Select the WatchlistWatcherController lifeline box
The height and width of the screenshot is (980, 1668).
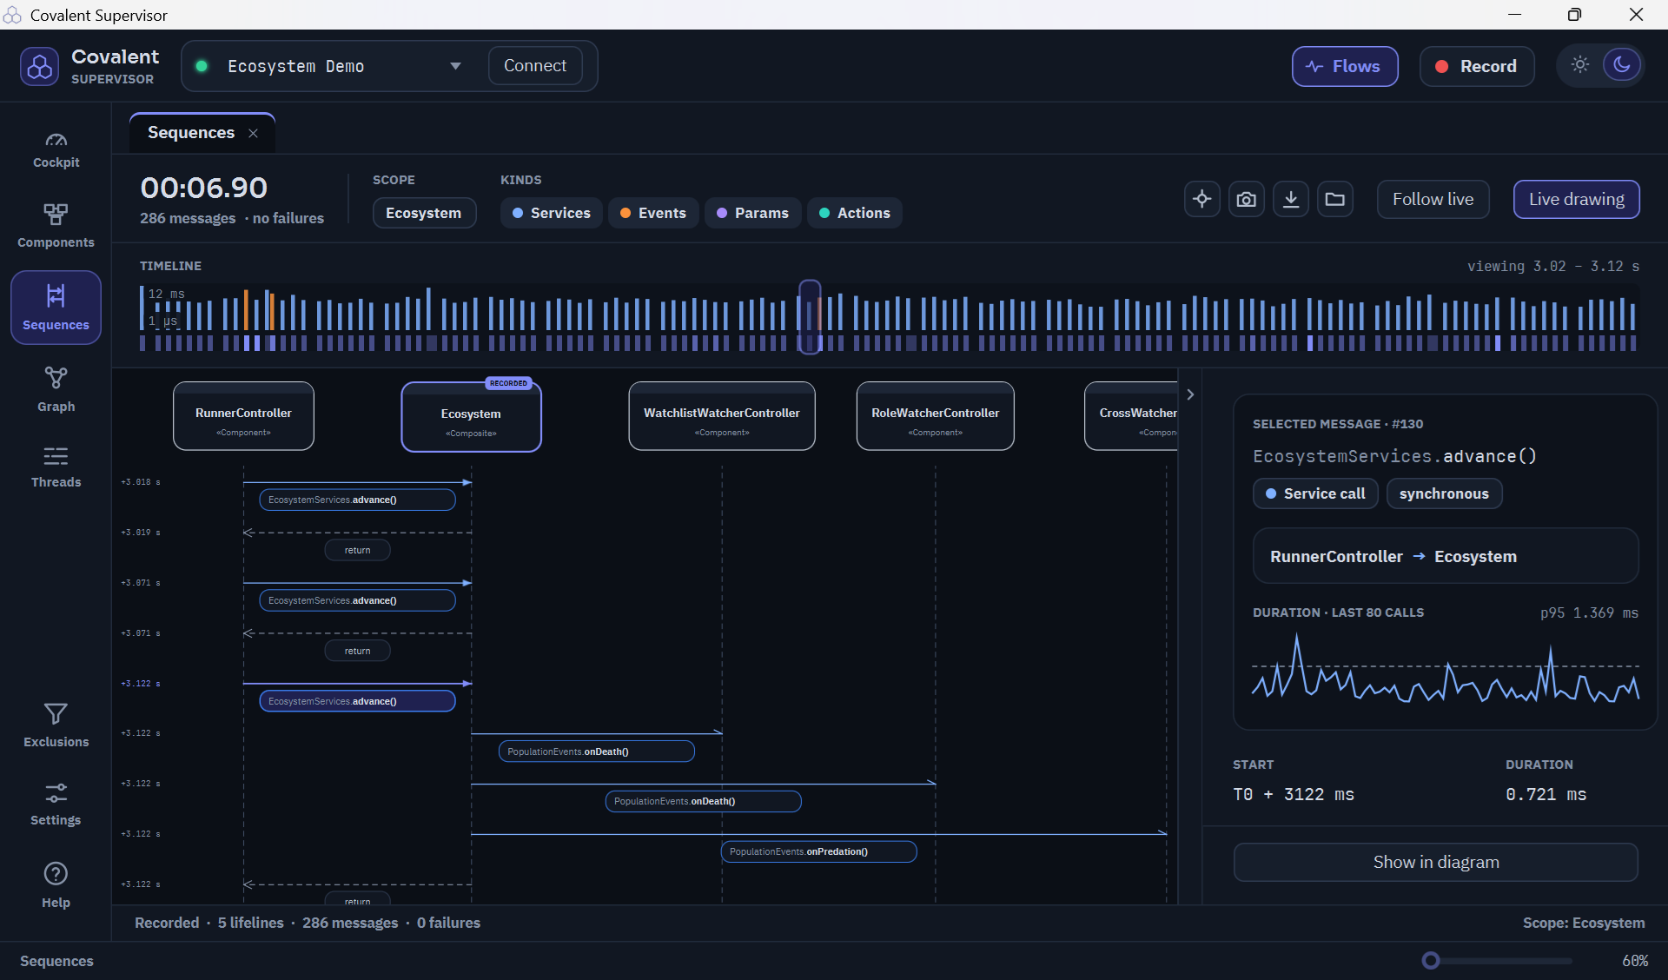(x=722, y=416)
